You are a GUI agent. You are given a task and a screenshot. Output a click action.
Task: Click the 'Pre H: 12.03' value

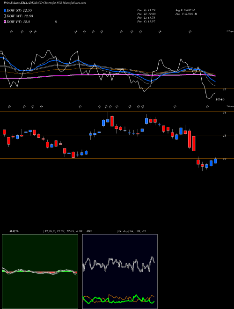pyautogui.click(x=147, y=14)
